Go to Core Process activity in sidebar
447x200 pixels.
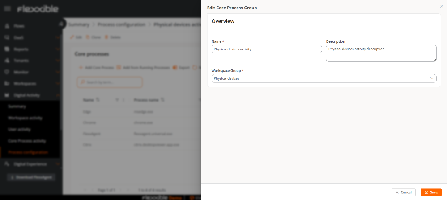(27, 141)
